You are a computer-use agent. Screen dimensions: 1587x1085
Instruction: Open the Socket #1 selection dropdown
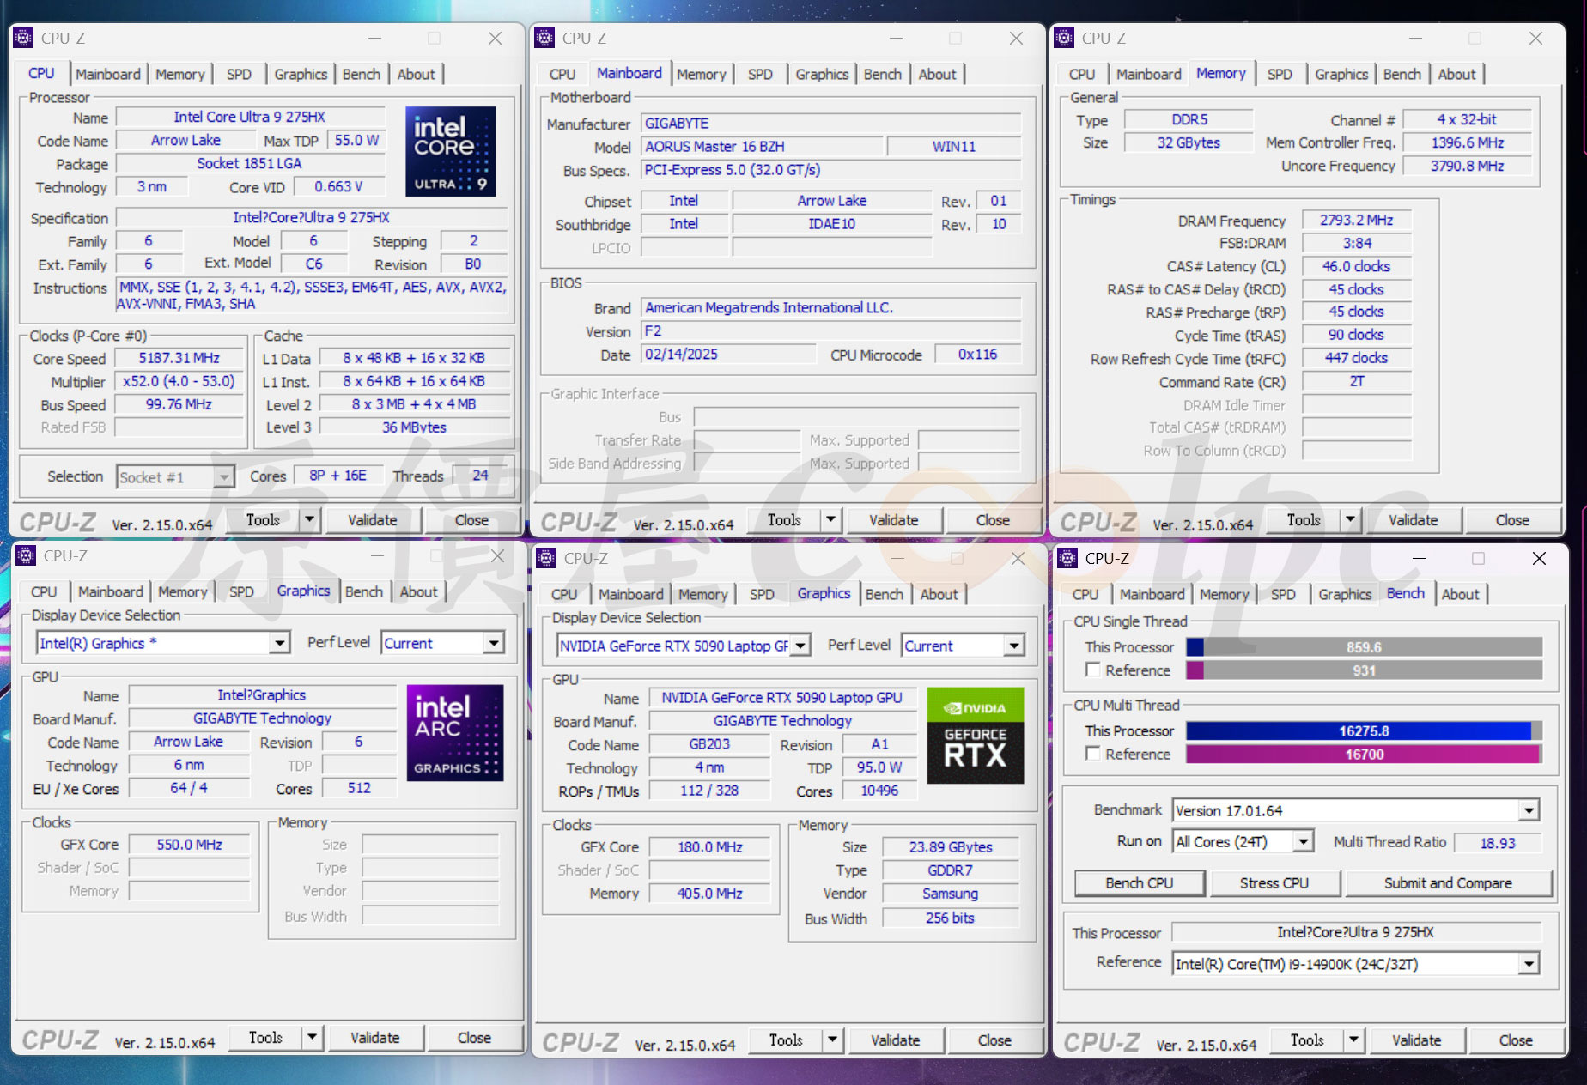[x=224, y=476]
